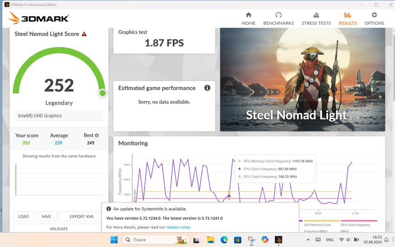Click the volume speaker icon
Screen dimensions: 395x247
pyautogui.click(x=349, y=240)
